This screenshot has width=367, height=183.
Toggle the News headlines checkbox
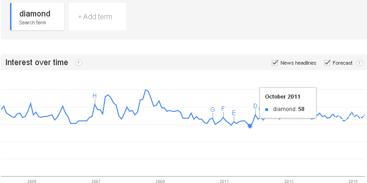tap(274, 63)
